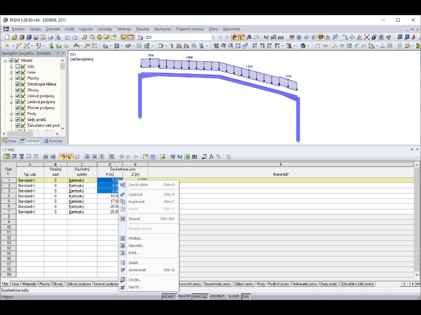The height and width of the screenshot is (315, 421).
Task: Open the Výpočet menu
Action: tap(86, 29)
